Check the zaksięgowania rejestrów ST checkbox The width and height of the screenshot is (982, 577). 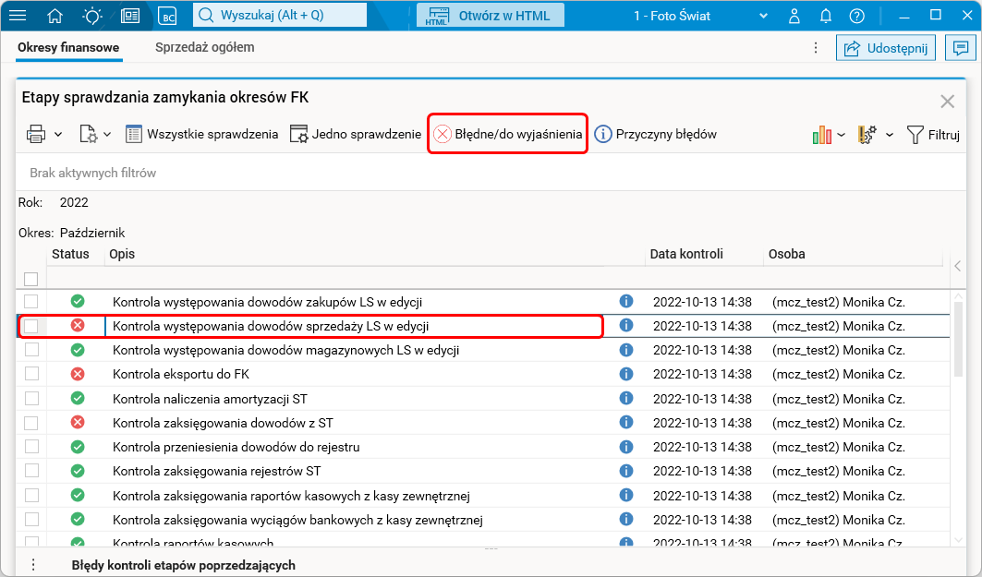[x=30, y=471]
